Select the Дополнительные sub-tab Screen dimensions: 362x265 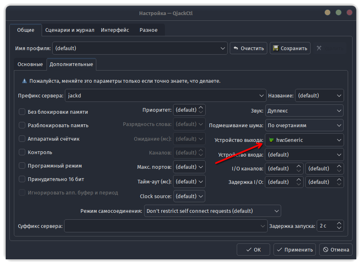pyautogui.click(x=71, y=64)
